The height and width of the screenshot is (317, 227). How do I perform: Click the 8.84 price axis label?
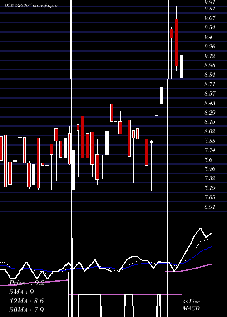click(210, 75)
